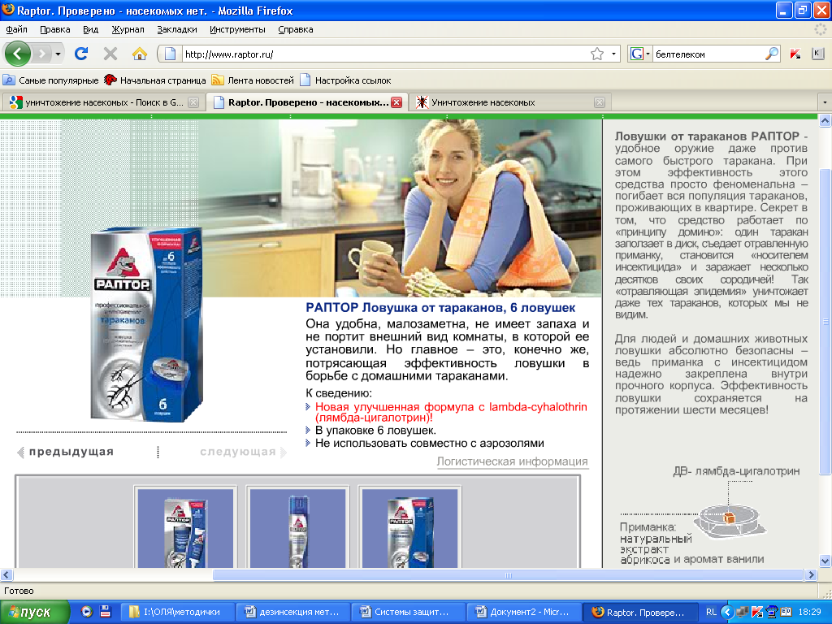Open the dictionary book tray icon
The height and width of the screenshot is (624, 832).
[x=786, y=612]
